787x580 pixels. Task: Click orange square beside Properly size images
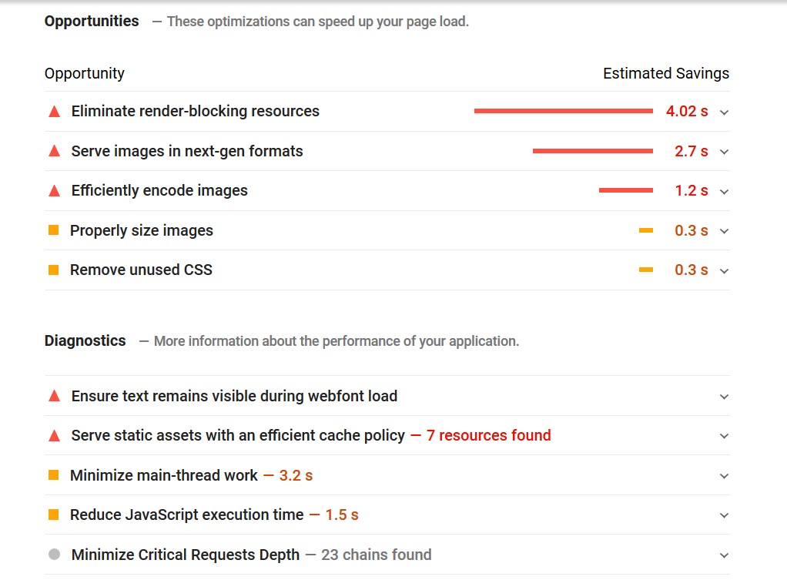click(x=54, y=230)
